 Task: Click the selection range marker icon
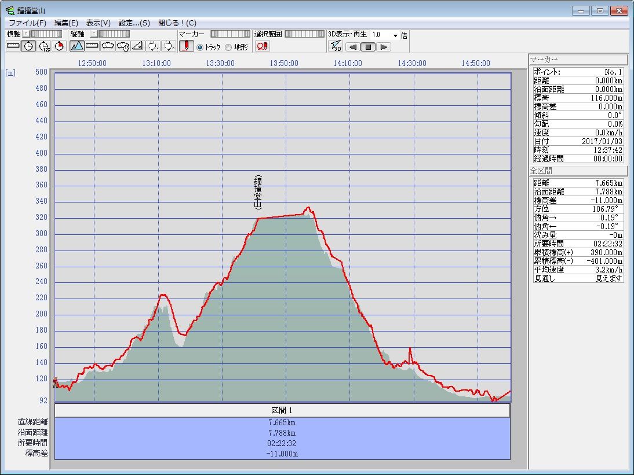(262, 47)
